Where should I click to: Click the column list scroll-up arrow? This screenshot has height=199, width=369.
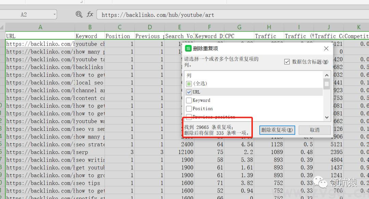click(327, 75)
